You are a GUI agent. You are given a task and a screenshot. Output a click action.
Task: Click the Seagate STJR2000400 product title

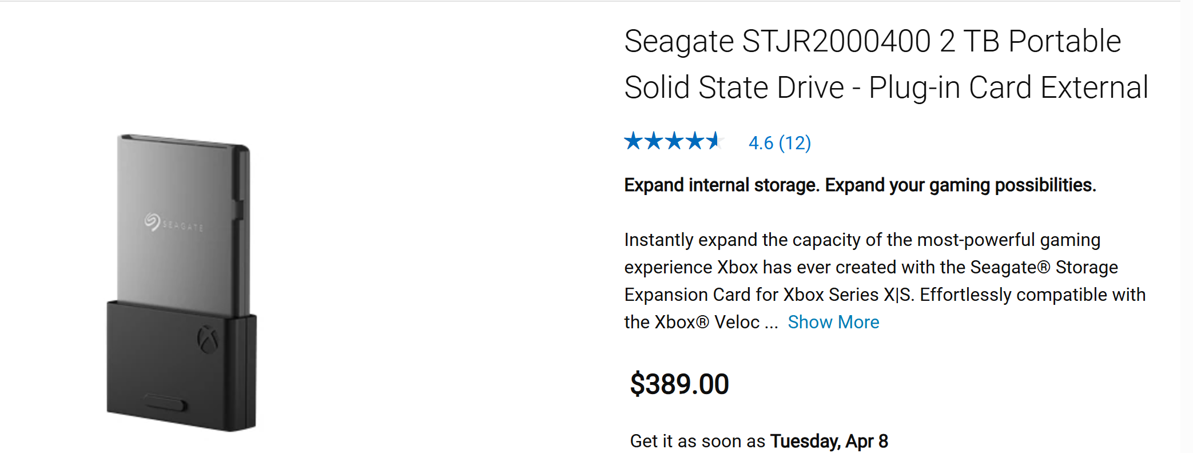[x=872, y=42]
